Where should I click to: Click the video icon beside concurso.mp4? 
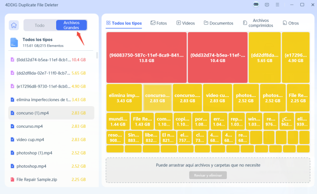(12, 126)
